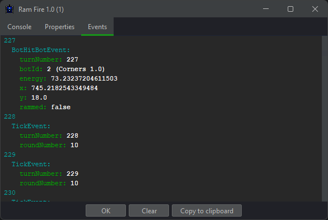Select turn header 229

coord(10,155)
